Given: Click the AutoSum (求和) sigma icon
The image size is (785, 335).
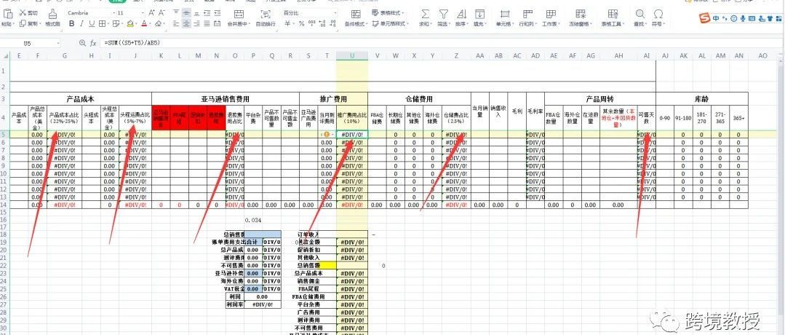Looking at the screenshot, I should (x=425, y=14).
